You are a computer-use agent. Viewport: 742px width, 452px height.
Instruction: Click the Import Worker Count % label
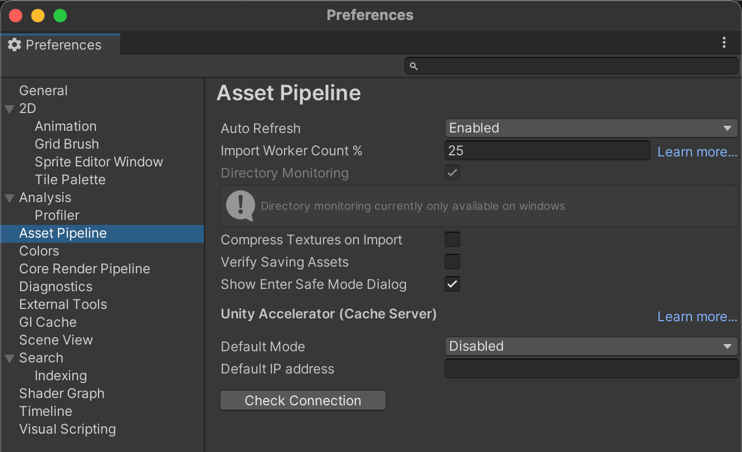(x=291, y=151)
